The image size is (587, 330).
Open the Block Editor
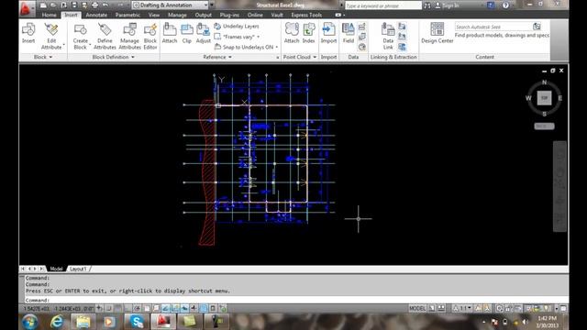click(150, 36)
